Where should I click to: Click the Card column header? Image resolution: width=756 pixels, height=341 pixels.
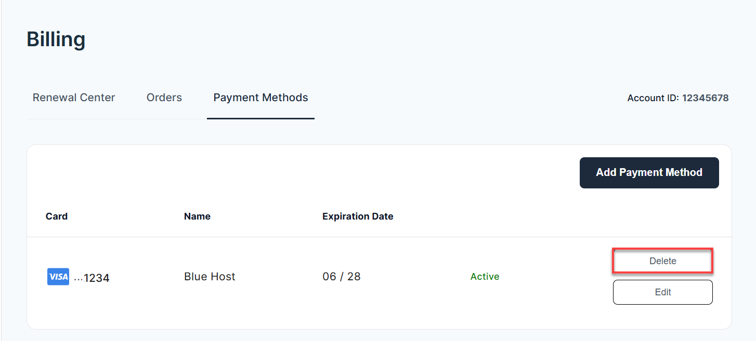click(56, 216)
